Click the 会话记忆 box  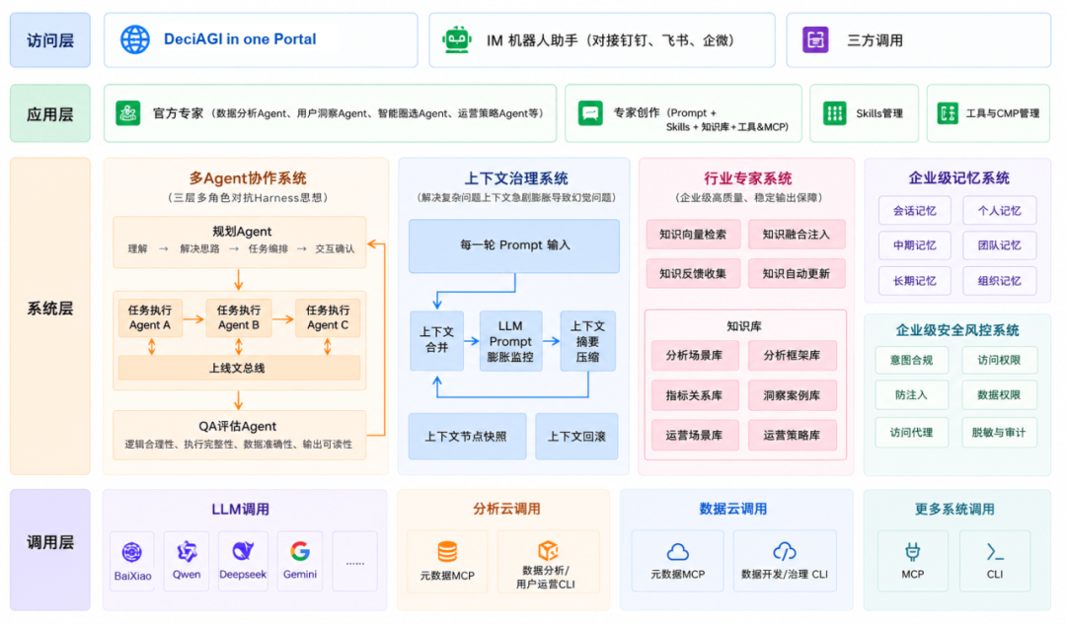click(914, 211)
